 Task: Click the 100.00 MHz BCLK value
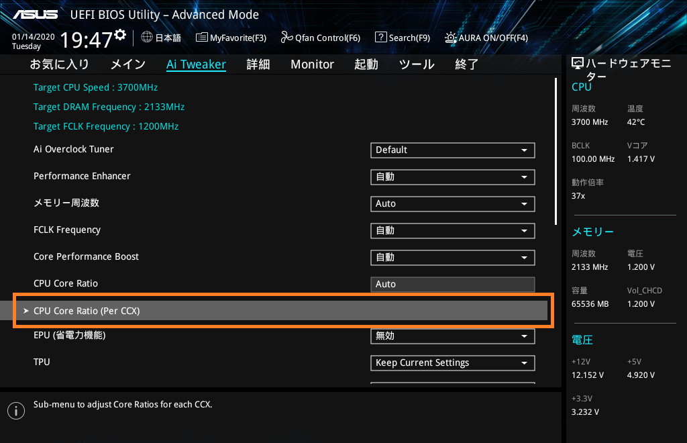(x=593, y=158)
